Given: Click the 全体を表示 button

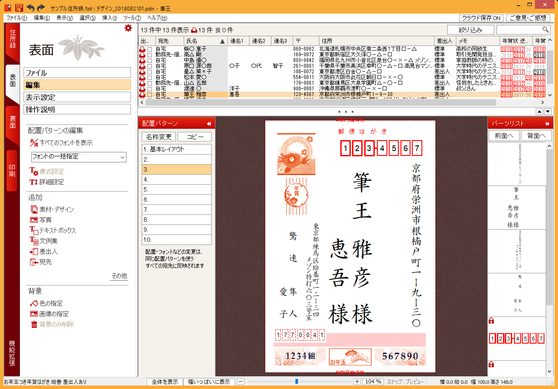Looking at the screenshot, I should pyautogui.click(x=164, y=382).
